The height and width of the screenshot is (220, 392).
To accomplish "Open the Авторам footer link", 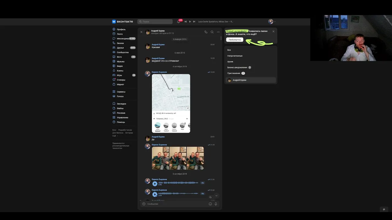I will click(x=129, y=133).
